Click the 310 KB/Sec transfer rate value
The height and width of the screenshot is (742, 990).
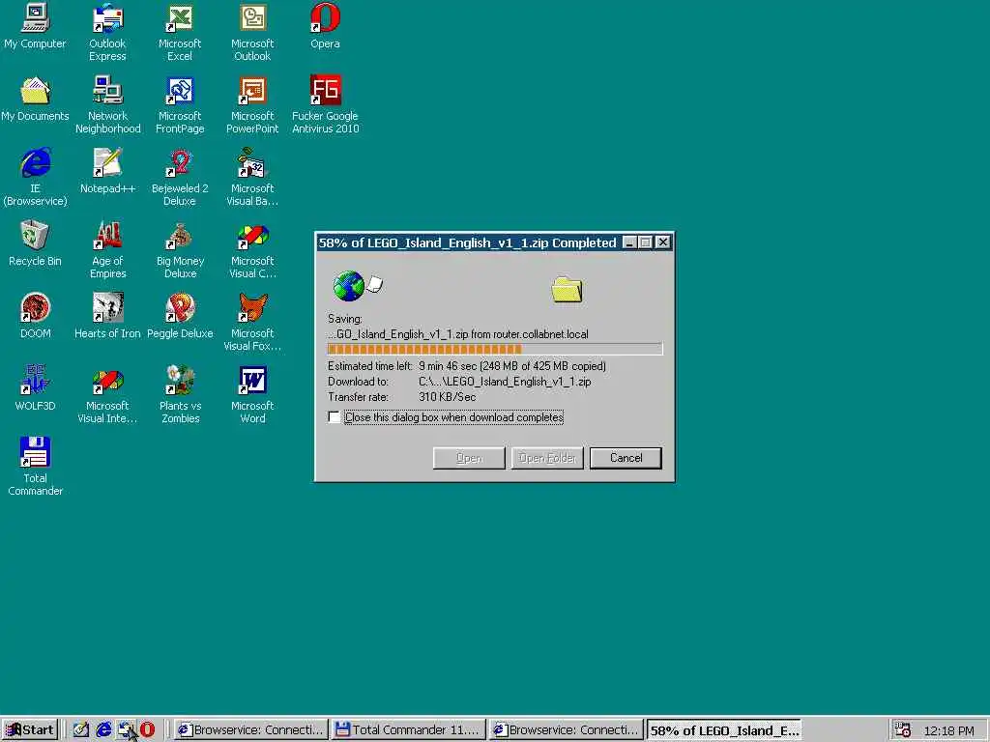(447, 397)
